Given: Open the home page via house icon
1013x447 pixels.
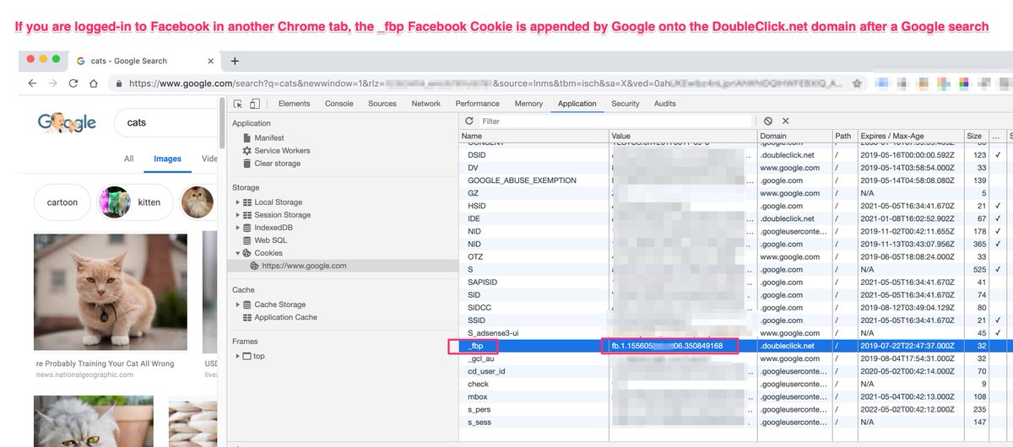Looking at the screenshot, I should point(94,83).
